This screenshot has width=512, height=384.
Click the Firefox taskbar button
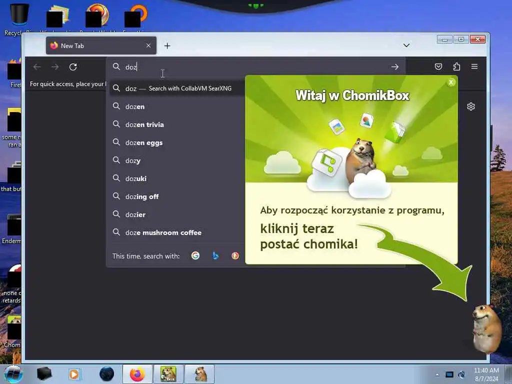[x=137, y=374]
